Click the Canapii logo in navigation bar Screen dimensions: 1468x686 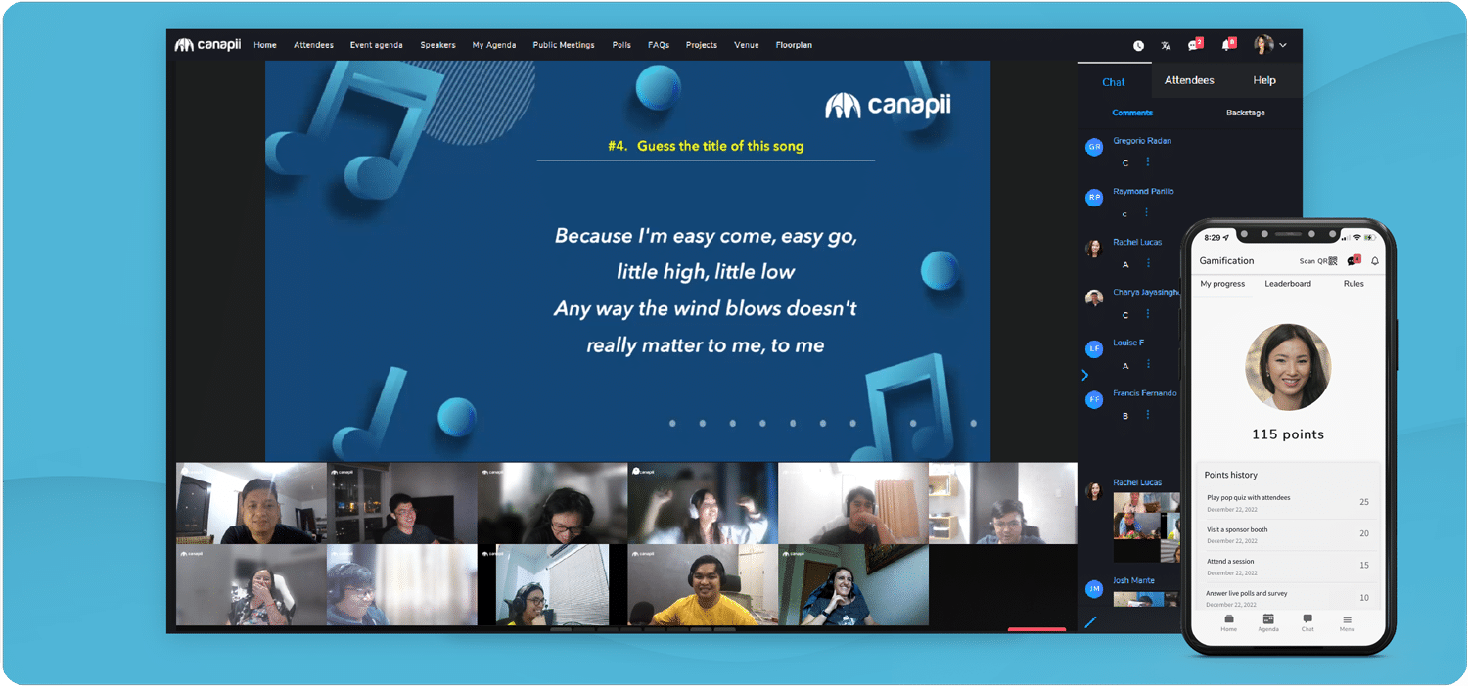pos(207,45)
